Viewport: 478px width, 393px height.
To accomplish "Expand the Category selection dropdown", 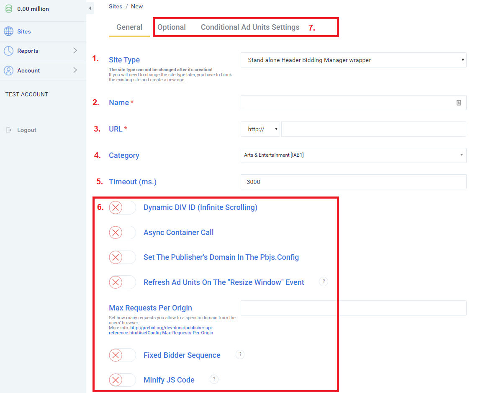I will tap(353, 155).
